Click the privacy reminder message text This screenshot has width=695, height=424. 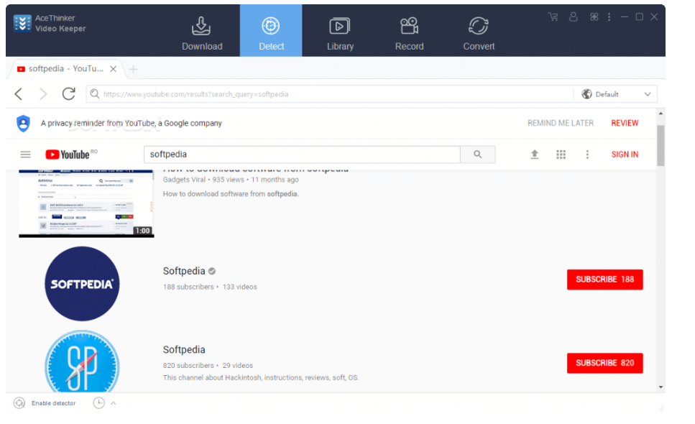click(x=132, y=123)
